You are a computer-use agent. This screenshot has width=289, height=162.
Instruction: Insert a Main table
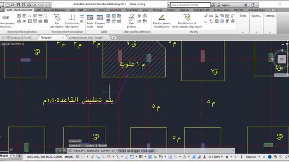[x=90, y=21]
